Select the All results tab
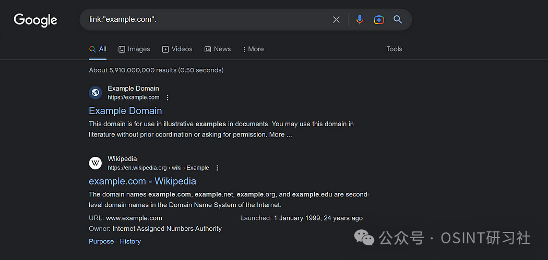This screenshot has width=548, height=260. pyautogui.click(x=98, y=49)
